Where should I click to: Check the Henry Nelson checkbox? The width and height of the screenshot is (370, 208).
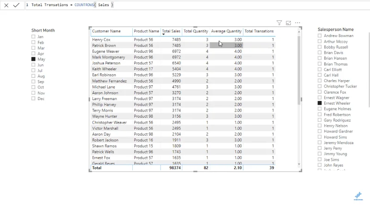[x=320, y=126]
